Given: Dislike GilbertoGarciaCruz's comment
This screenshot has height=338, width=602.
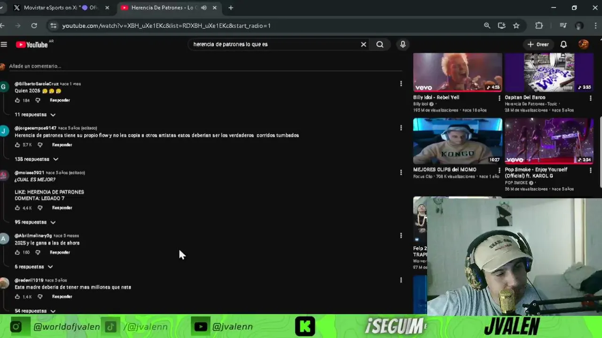Looking at the screenshot, I should tap(38, 100).
